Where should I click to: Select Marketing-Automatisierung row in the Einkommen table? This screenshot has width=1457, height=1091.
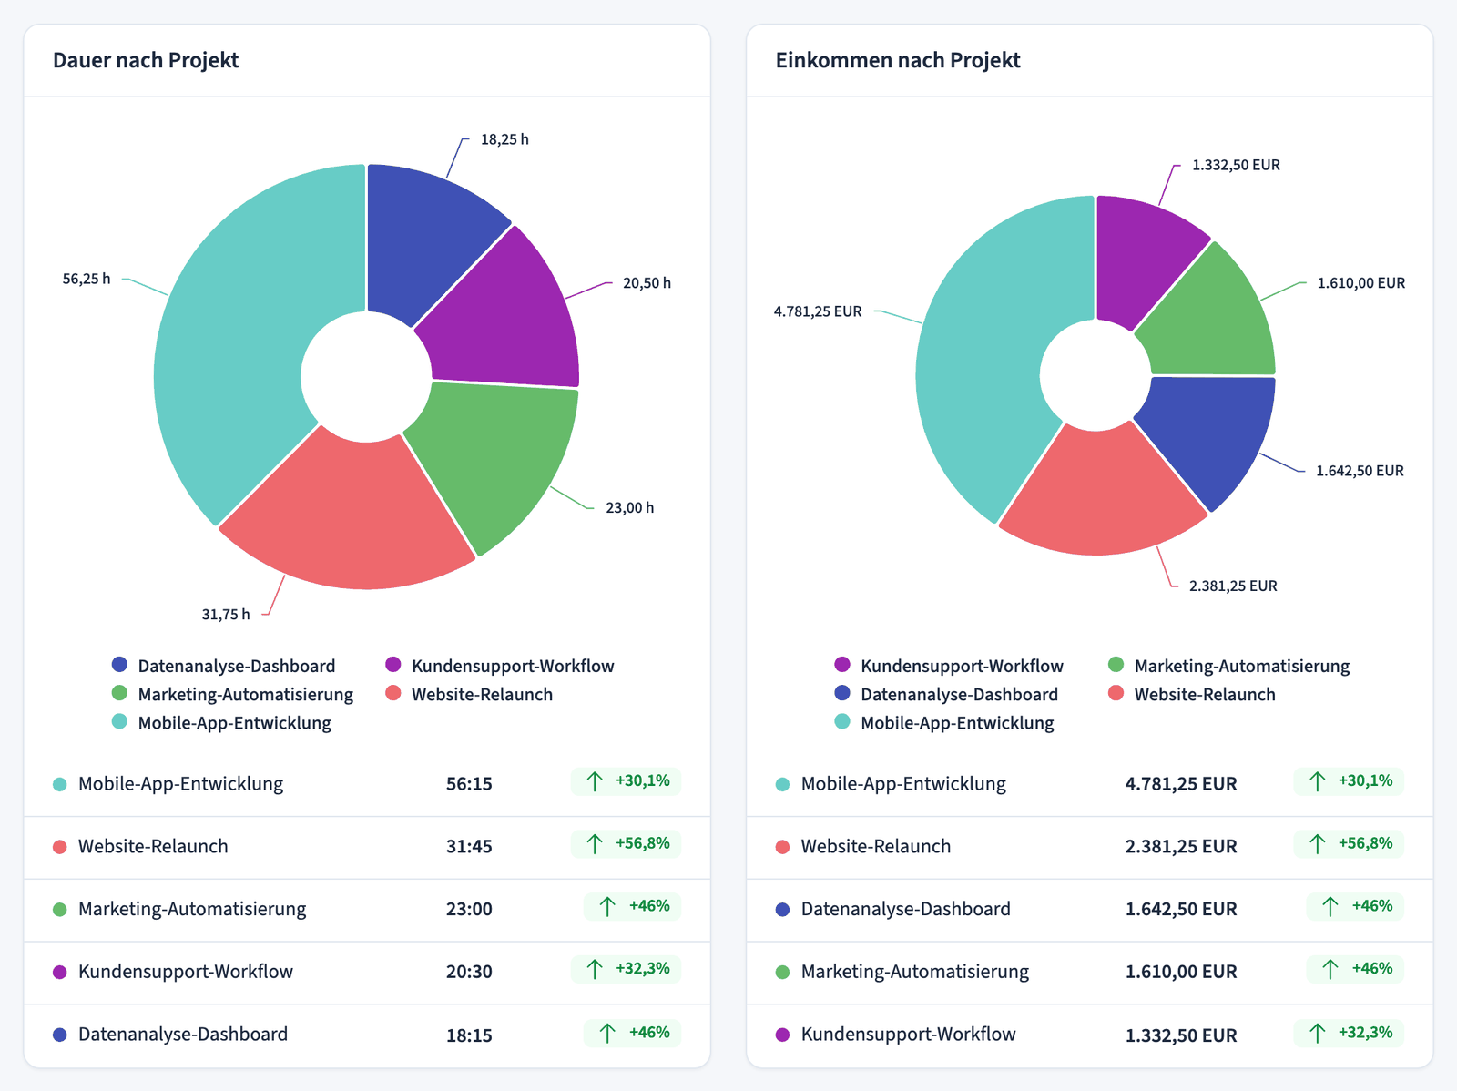(x=1090, y=973)
